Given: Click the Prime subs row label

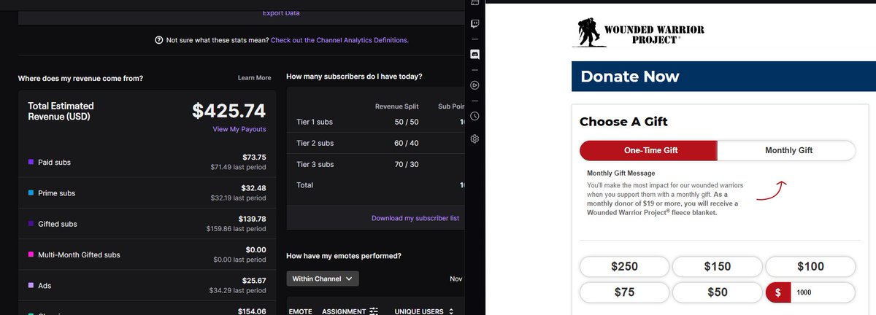Looking at the screenshot, I should (x=56, y=193).
